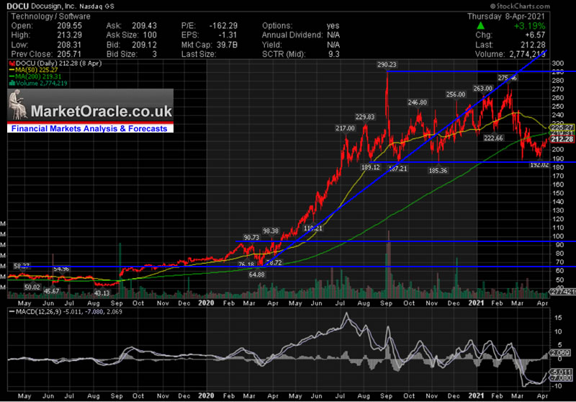The width and height of the screenshot is (576, 402).
Task: Click the Financial Markets Analysis & Forecasts banner
Action: pyautogui.click(x=91, y=129)
